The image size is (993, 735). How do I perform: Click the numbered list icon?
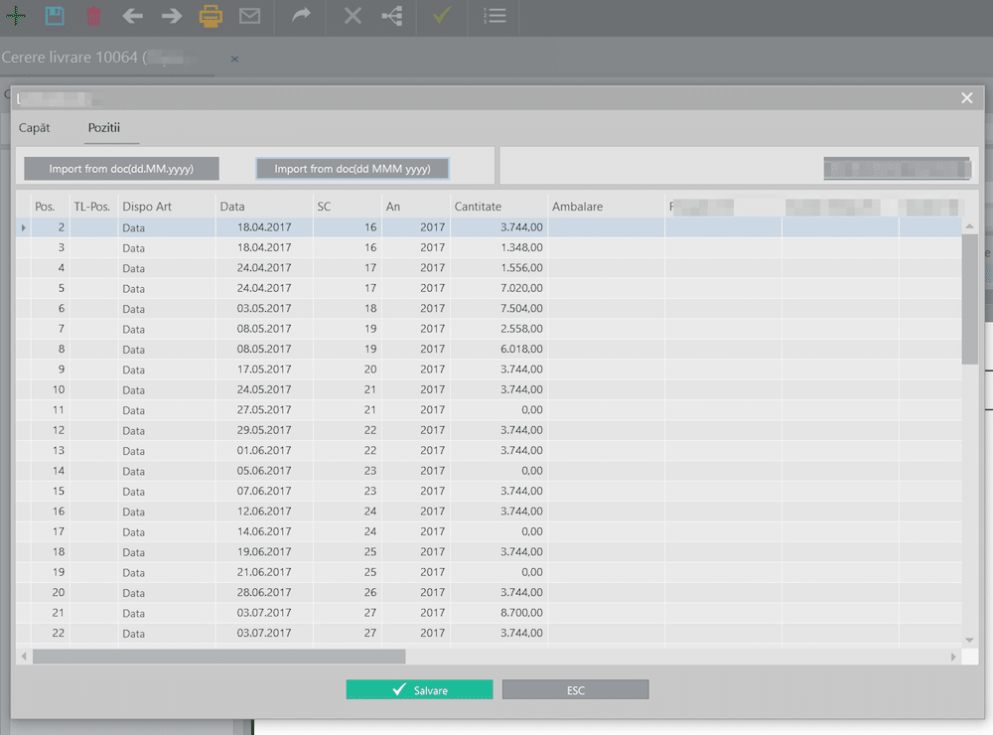tap(495, 16)
